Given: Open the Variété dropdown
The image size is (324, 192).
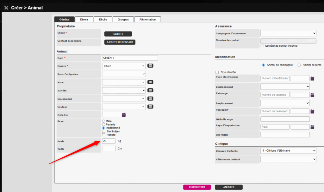Looking at the screenshot, I should coord(124,90).
